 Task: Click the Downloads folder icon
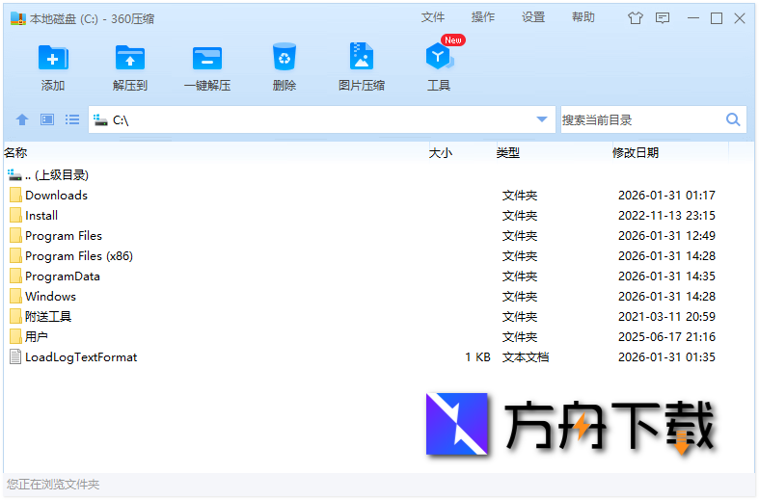tap(15, 195)
